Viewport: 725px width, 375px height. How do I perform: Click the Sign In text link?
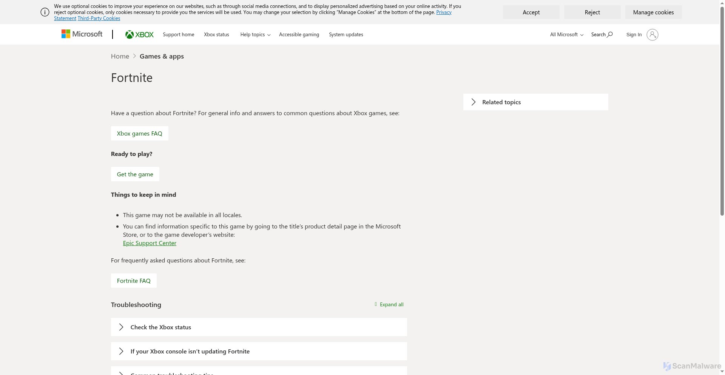coord(634,34)
